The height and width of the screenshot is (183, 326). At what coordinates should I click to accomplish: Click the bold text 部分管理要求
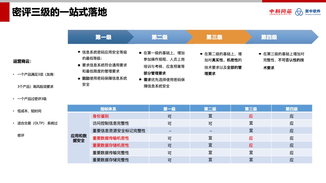155,73
